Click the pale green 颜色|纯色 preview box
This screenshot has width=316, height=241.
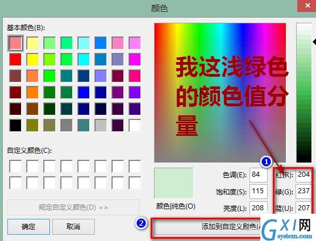click(174, 183)
